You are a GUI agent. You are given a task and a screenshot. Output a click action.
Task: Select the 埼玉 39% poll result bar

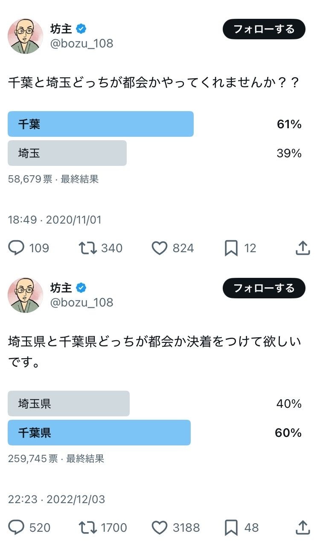[67, 153]
